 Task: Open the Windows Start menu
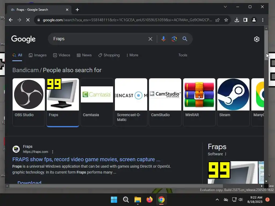pos(114,200)
